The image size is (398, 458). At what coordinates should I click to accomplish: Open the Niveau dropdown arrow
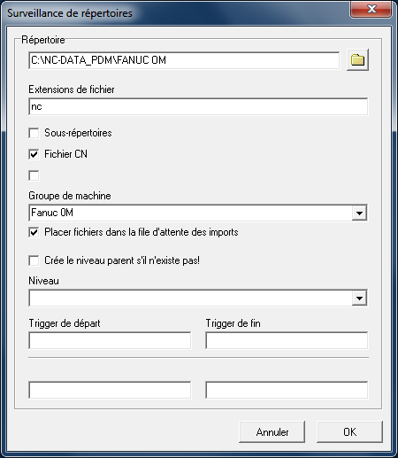click(x=359, y=298)
